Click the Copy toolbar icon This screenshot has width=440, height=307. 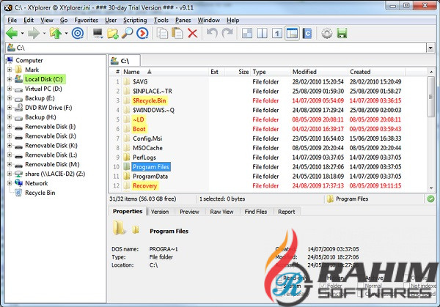(160, 34)
